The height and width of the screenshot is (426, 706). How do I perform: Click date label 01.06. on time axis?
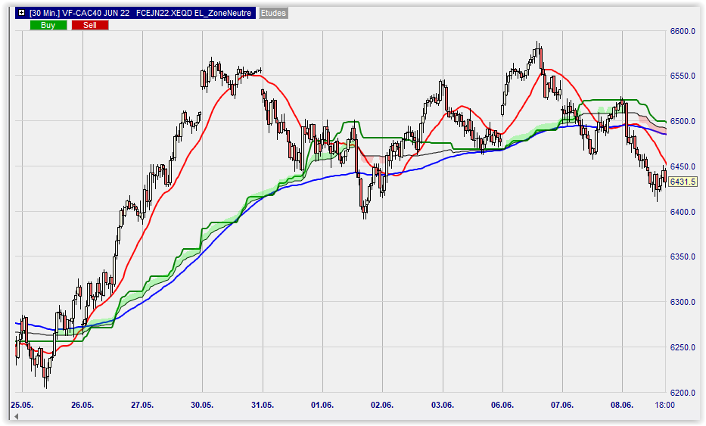pyautogui.click(x=322, y=405)
